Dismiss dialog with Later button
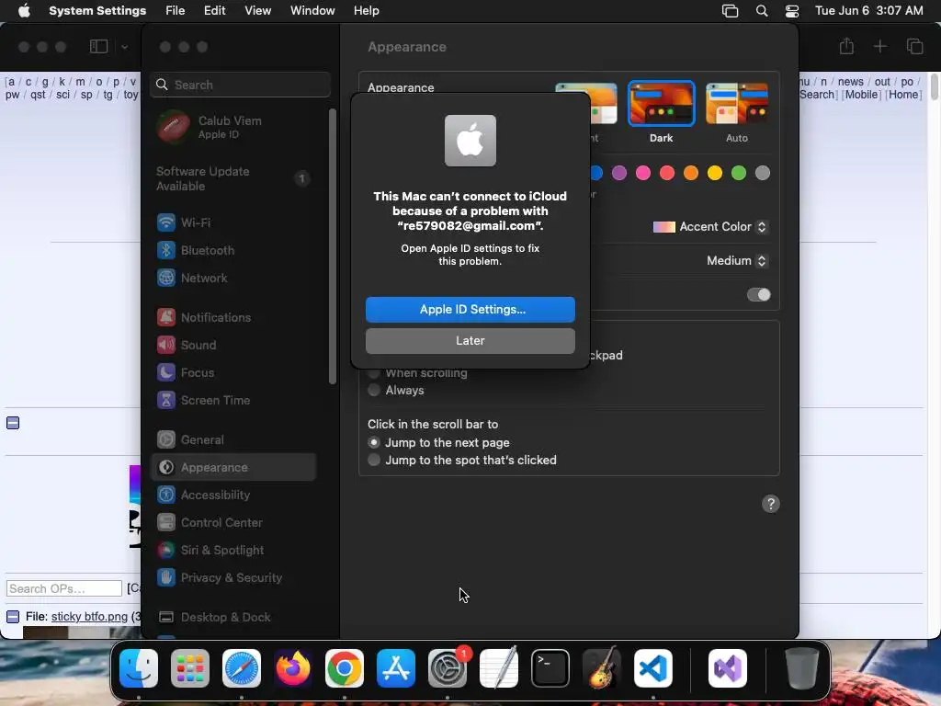 [x=470, y=341]
